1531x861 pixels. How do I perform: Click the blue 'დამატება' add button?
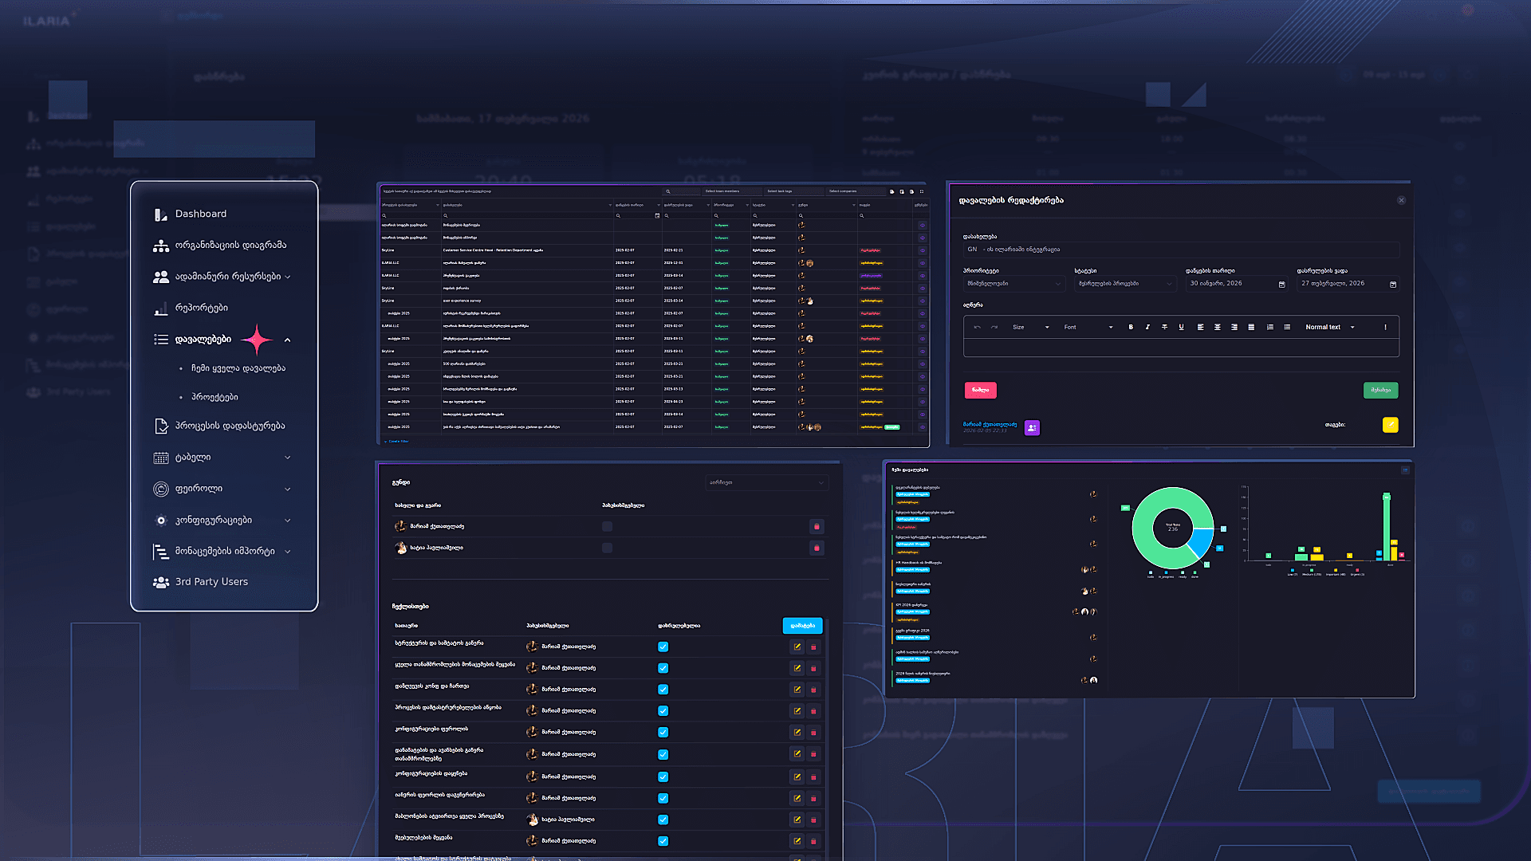tap(802, 626)
